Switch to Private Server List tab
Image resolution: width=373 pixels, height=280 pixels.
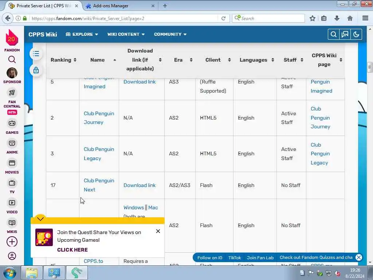43,6
